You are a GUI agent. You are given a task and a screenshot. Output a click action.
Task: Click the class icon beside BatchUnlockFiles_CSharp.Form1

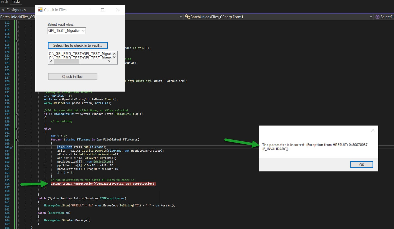coord(187,17)
